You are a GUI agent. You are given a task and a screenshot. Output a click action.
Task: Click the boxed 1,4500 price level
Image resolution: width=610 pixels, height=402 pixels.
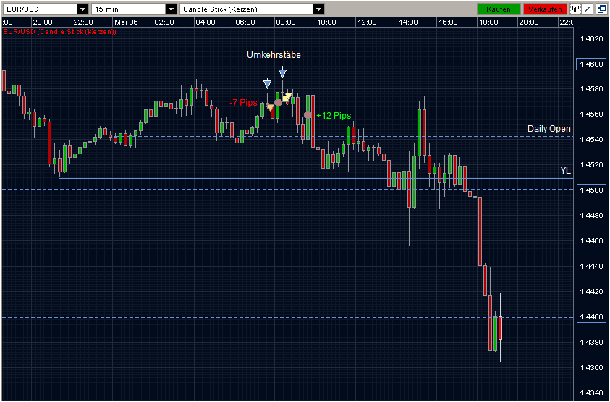(x=591, y=190)
